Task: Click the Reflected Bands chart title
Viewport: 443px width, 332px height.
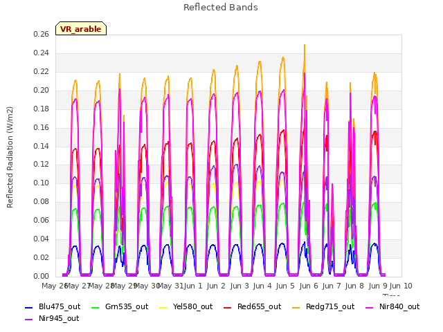Action: (221, 8)
